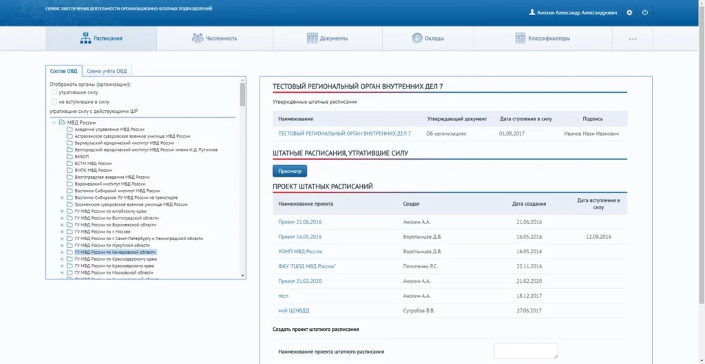This screenshot has width=705, height=364.
Task: Collapse the МВД России root node
Action: point(54,122)
